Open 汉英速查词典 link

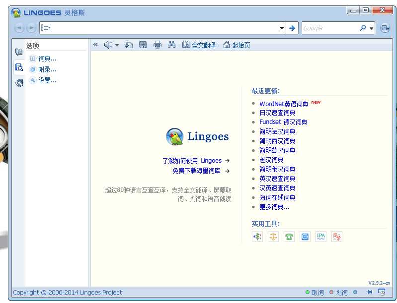[x=277, y=188]
